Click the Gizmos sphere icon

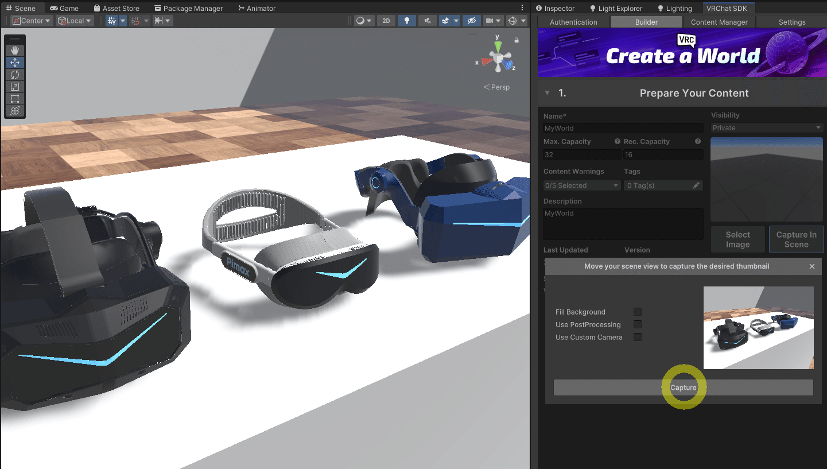(x=512, y=21)
